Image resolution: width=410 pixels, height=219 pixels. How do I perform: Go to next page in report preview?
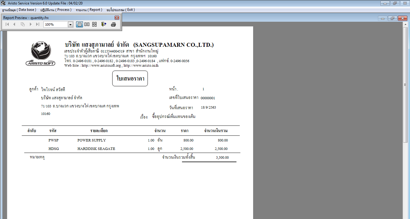[x=31, y=24]
